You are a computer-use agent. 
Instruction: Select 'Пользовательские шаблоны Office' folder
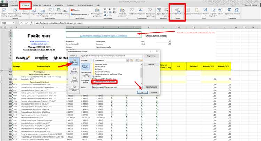click(x=108, y=74)
